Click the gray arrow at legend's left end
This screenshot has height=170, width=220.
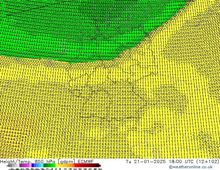point(8,165)
